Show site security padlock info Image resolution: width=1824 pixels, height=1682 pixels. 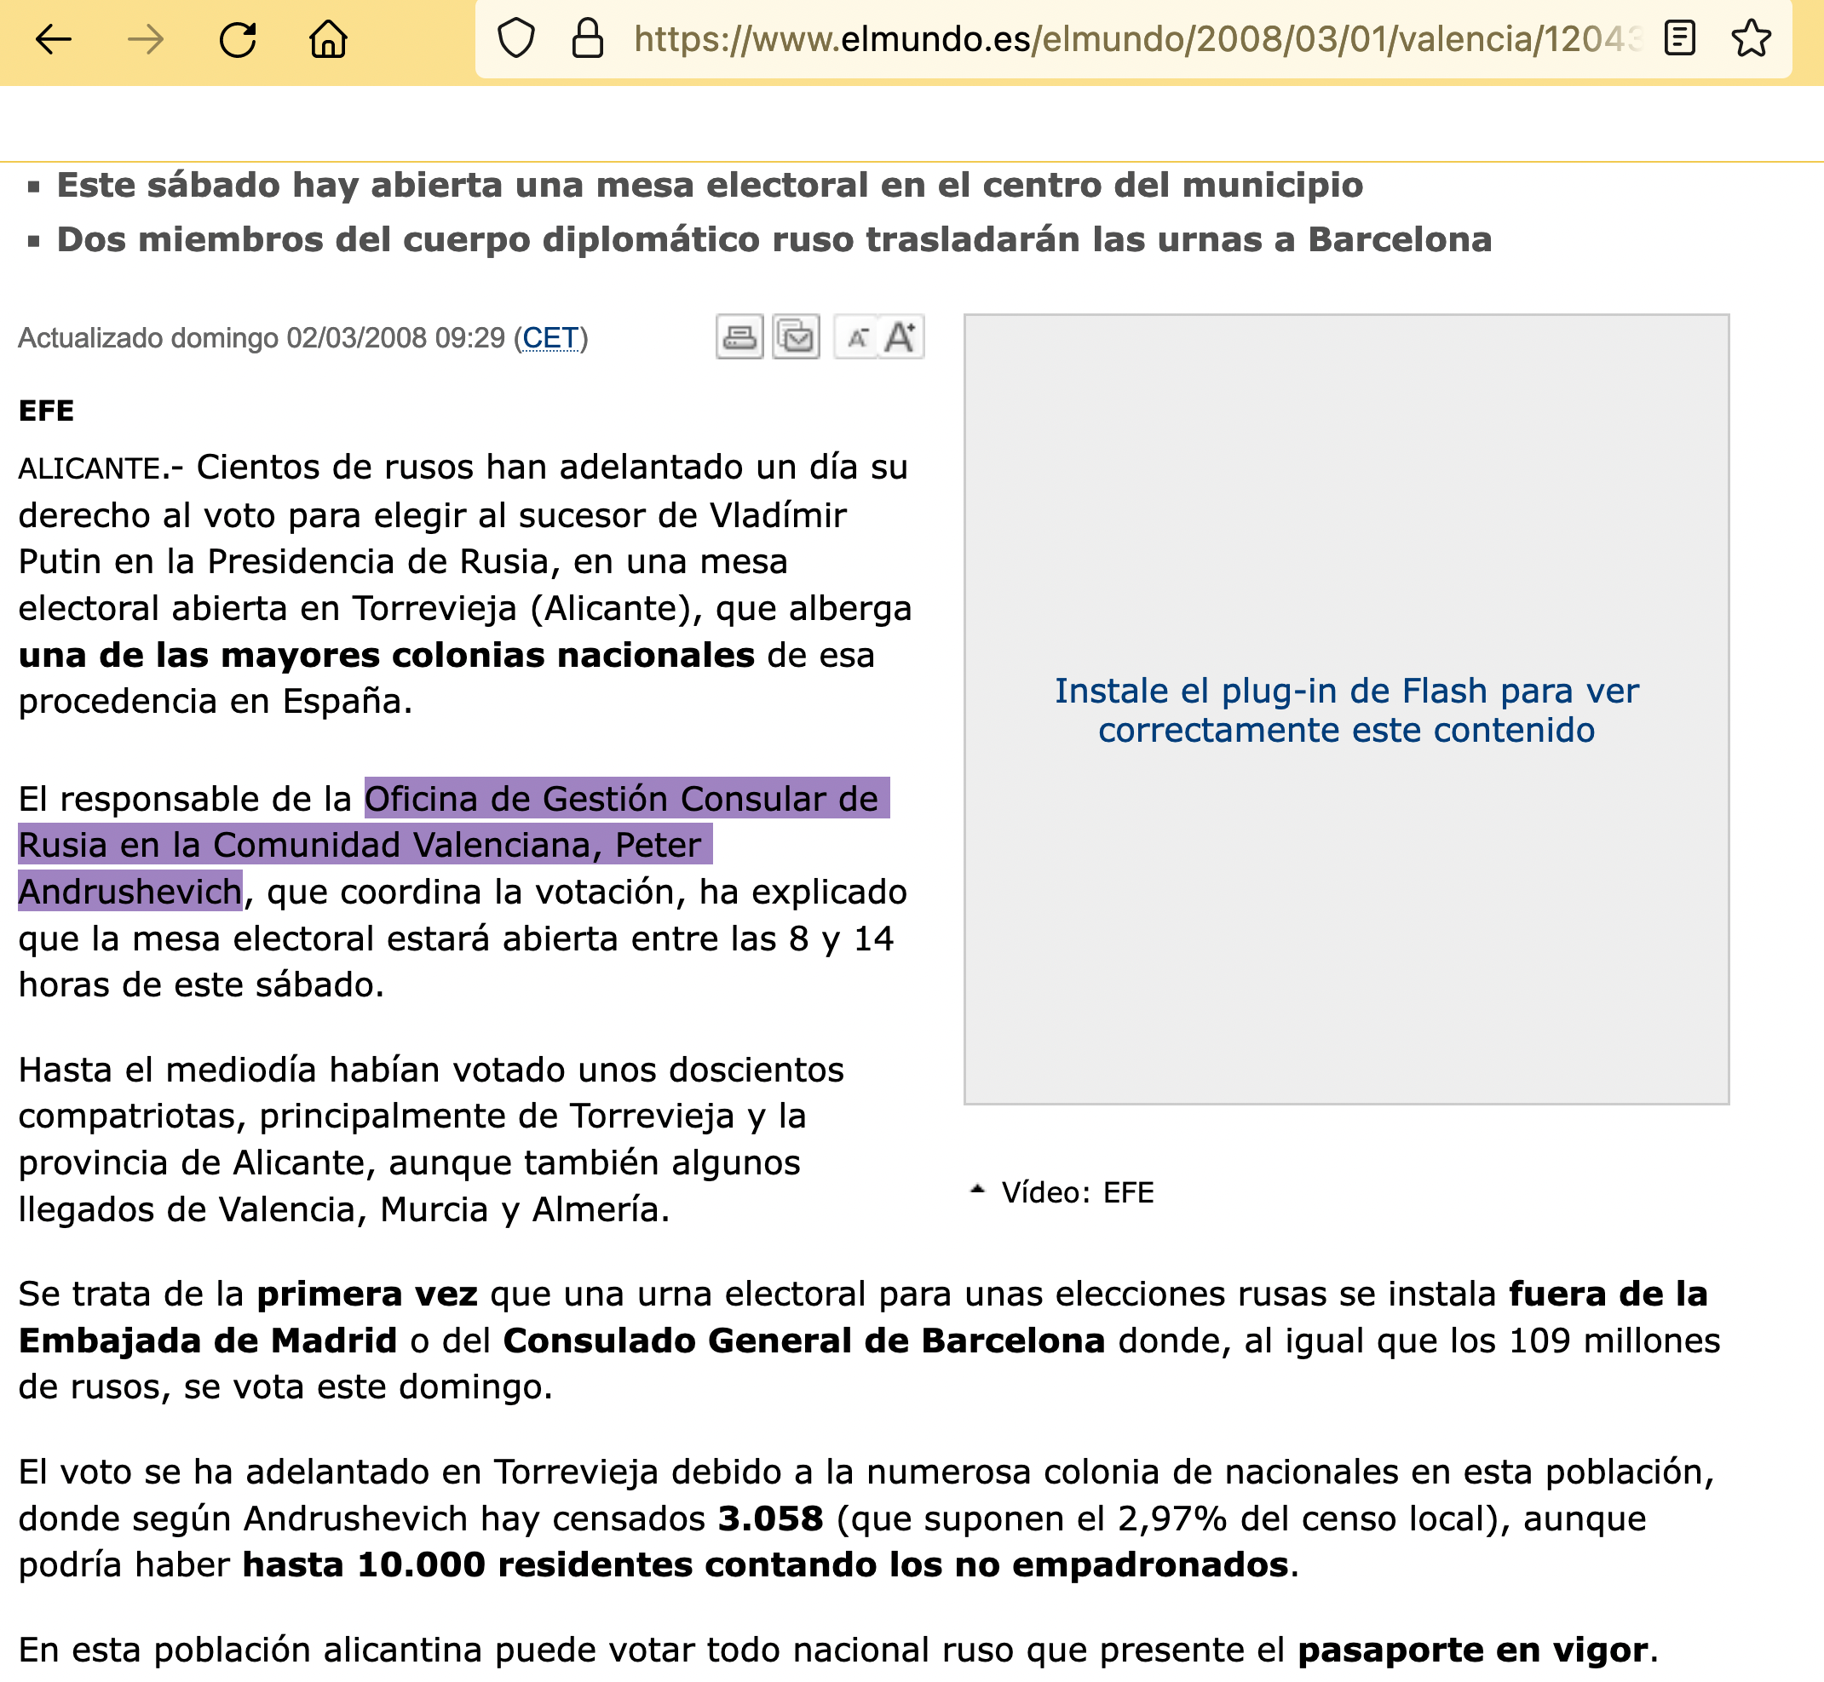click(x=587, y=39)
